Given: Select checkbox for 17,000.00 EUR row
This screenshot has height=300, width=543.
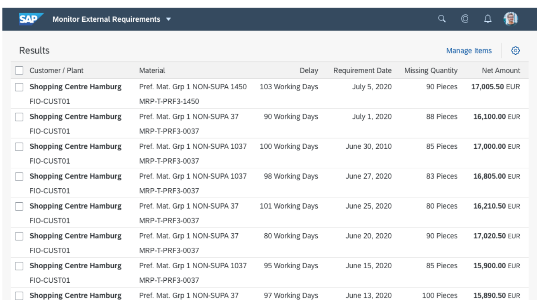Looking at the screenshot, I should pos(19,146).
